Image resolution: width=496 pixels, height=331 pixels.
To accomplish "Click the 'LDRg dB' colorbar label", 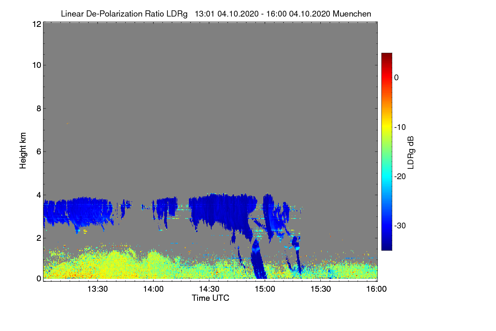I will [411, 153].
